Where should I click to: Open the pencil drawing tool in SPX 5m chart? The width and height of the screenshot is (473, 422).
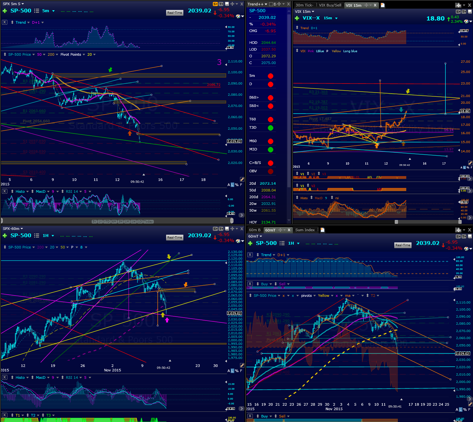coord(242,179)
